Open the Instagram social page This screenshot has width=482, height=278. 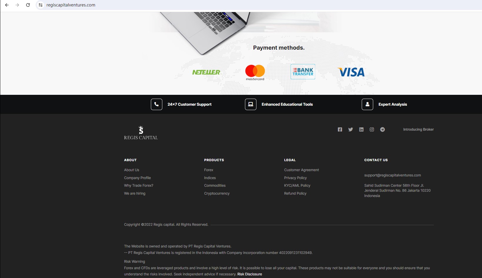click(372, 129)
